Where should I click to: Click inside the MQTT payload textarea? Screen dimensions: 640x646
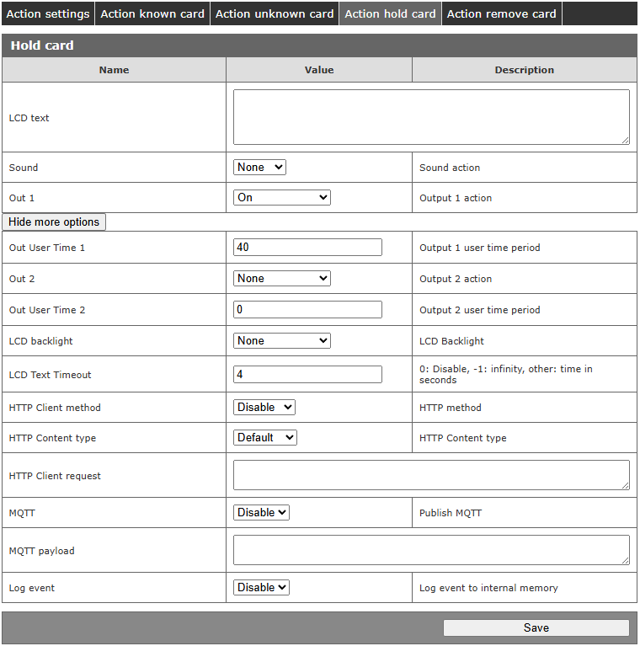pyautogui.click(x=430, y=550)
